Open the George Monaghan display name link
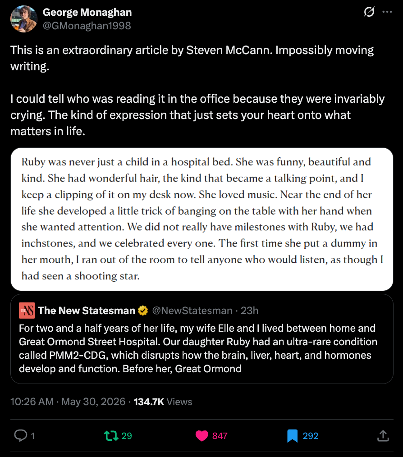 coord(87,12)
